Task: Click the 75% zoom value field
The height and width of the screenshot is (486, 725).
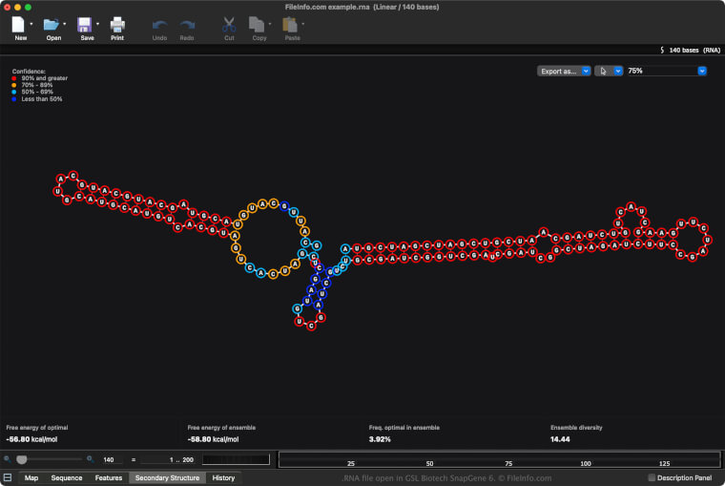Action: coord(662,71)
